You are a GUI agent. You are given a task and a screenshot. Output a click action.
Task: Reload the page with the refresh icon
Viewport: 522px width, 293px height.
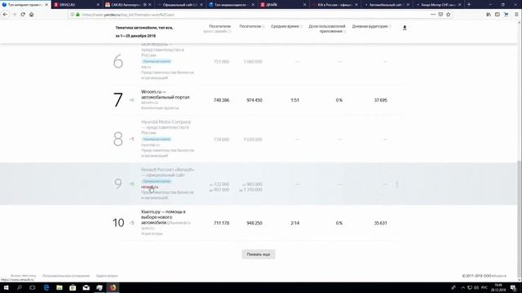tap(23, 15)
